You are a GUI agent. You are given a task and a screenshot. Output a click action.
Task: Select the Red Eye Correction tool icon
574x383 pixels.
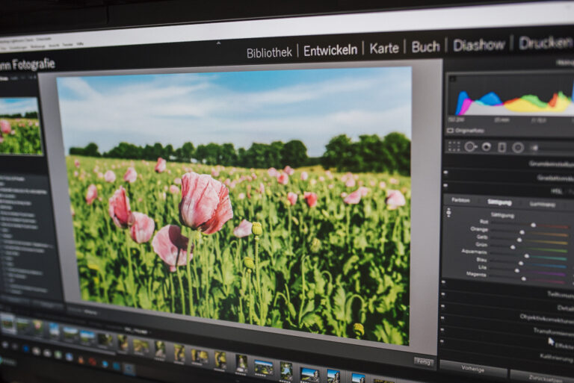[486, 147]
